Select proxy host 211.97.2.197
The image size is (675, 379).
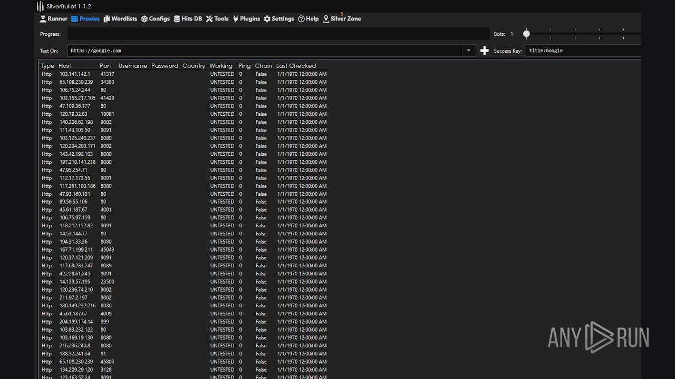click(73, 297)
